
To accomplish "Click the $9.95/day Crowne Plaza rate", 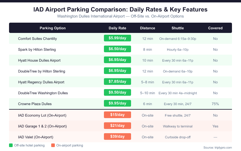I will 117,104.
